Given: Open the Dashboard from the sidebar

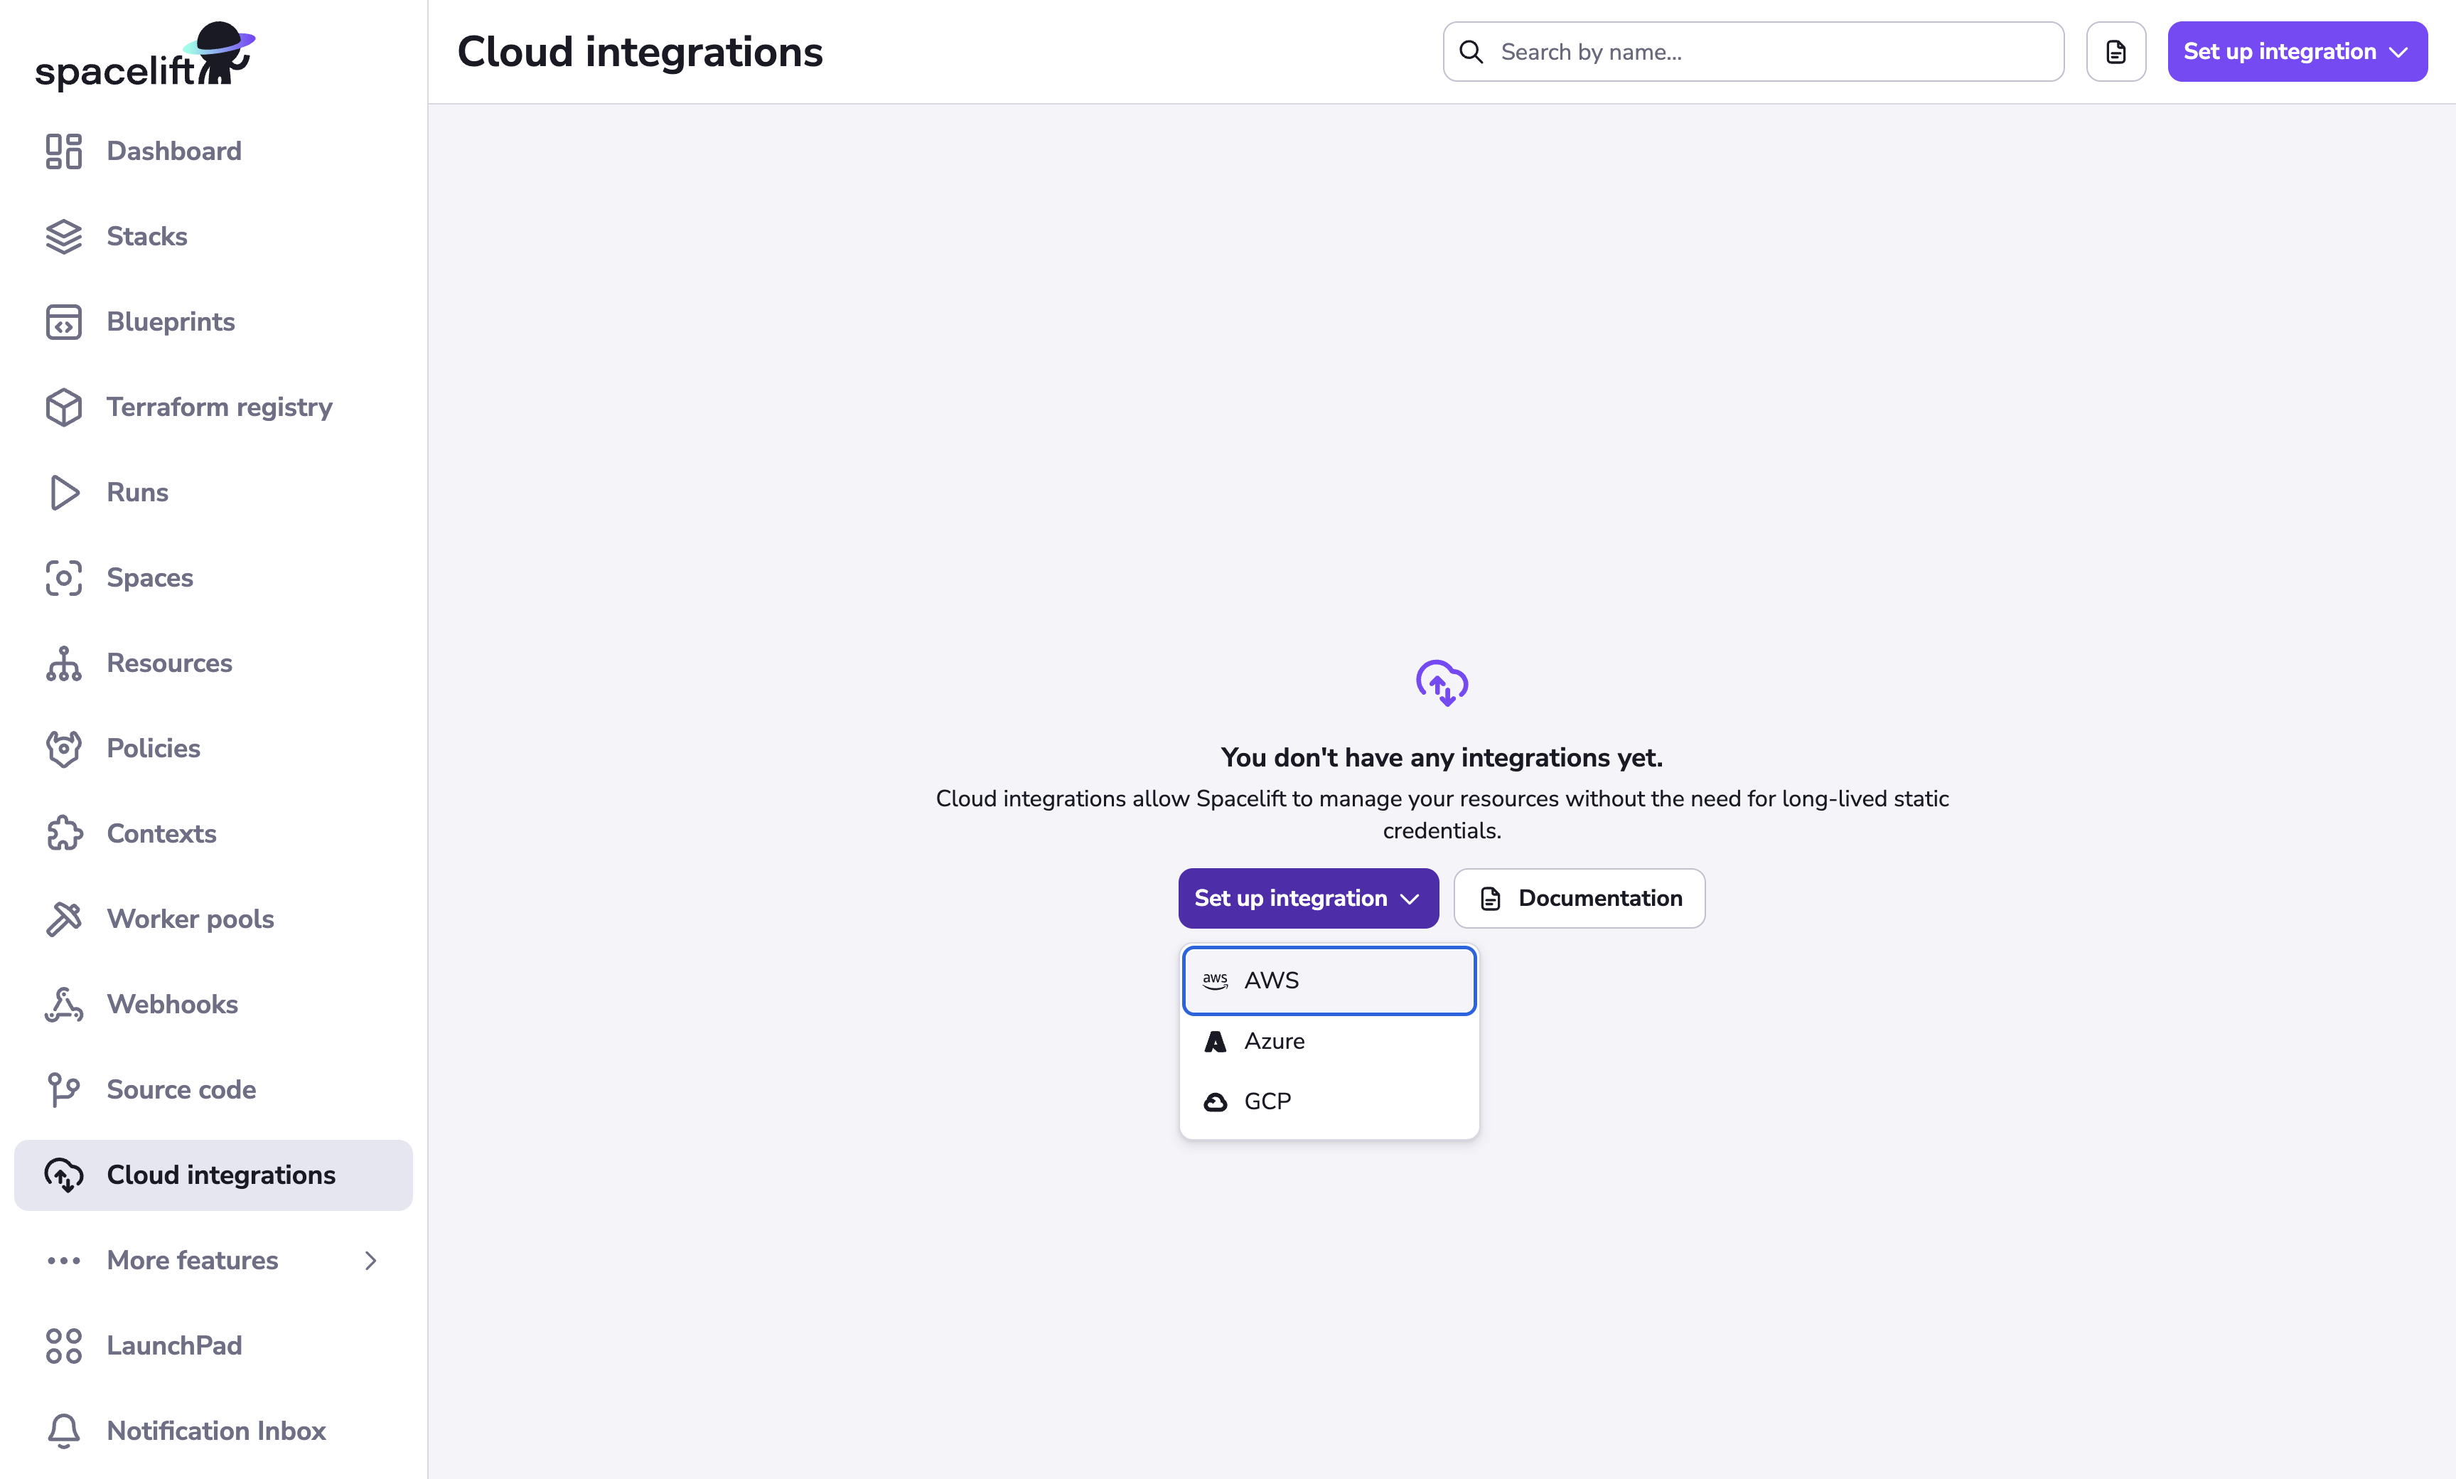Looking at the screenshot, I should 173,151.
